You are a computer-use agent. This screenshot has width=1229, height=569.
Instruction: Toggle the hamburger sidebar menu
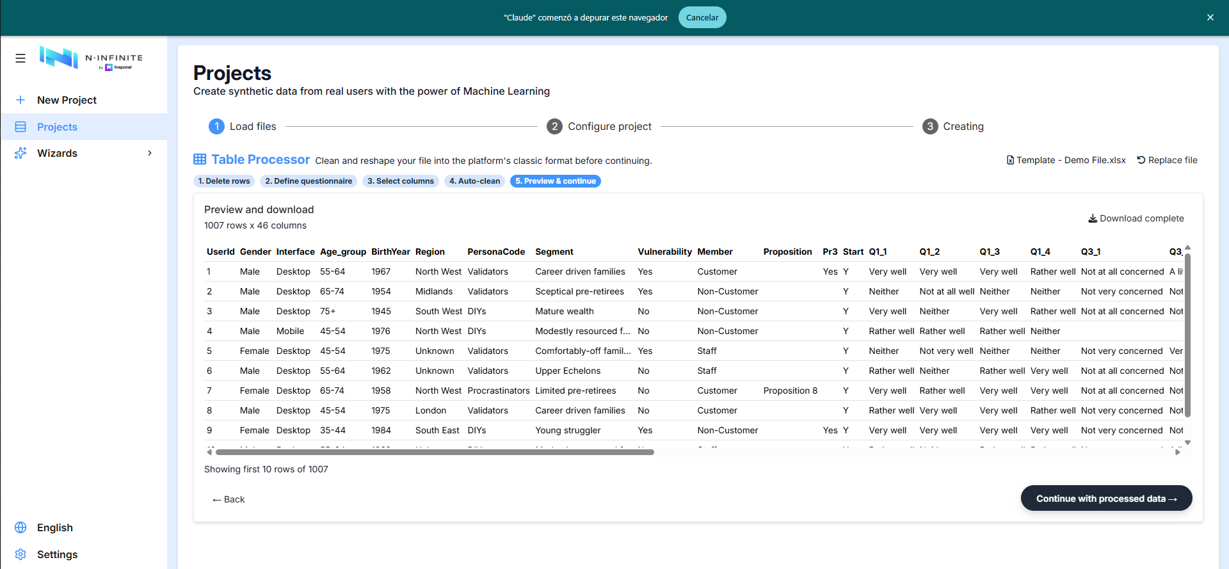pos(20,58)
